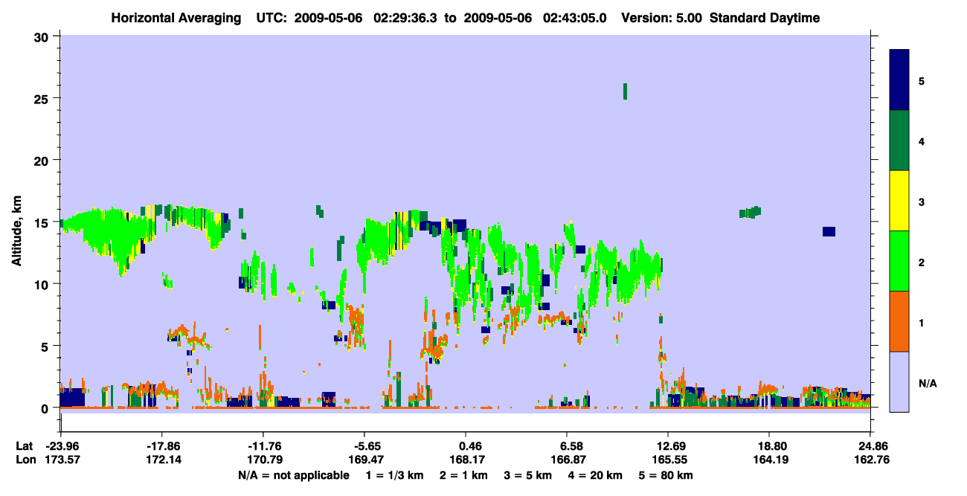Click the dark green colorbar segment labeled 4

coord(899,141)
